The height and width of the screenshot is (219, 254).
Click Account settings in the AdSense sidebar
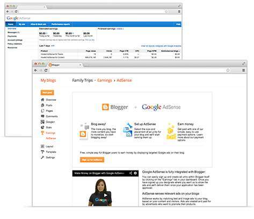pos(15,40)
